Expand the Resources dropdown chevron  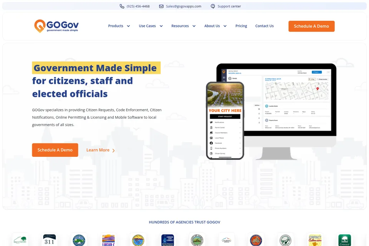click(194, 26)
